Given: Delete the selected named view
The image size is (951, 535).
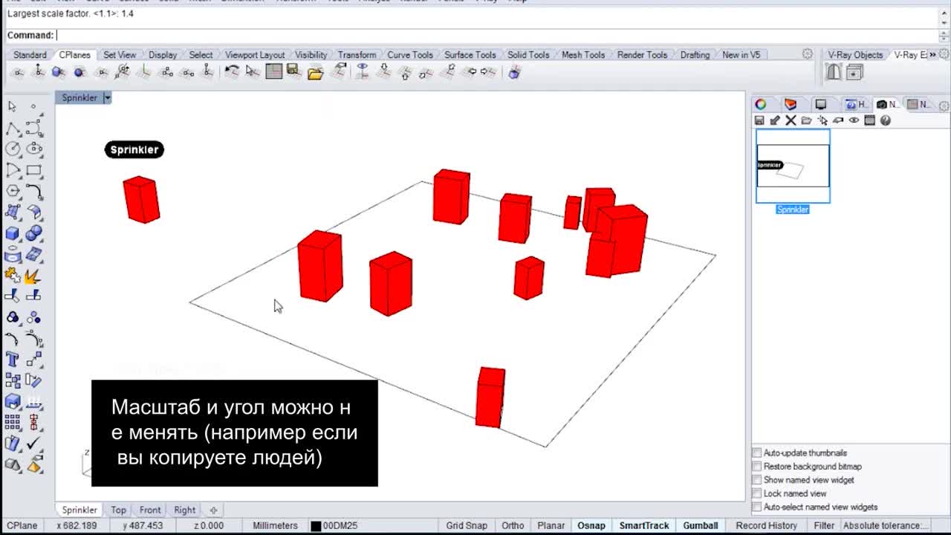Looking at the screenshot, I should (790, 120).
